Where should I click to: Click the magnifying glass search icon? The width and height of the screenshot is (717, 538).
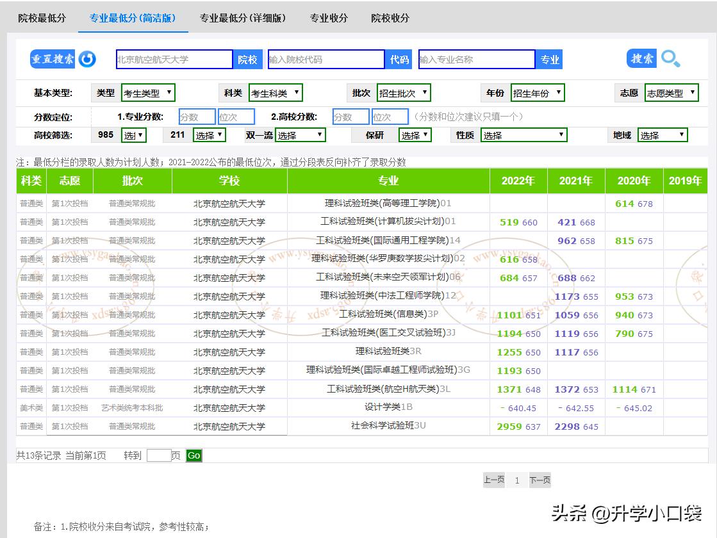(x=669, y=58)
